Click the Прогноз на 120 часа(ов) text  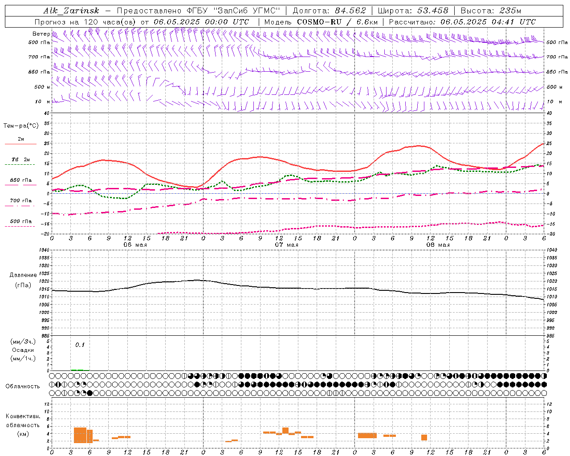[86, 22]
